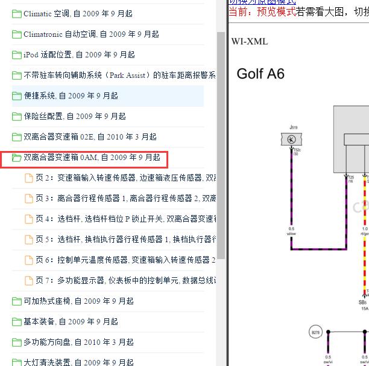The height and width of the screenshot is (366, 369).
Task: Open 页 3: 离合器行程传感器 1
Action: (125, 199)
